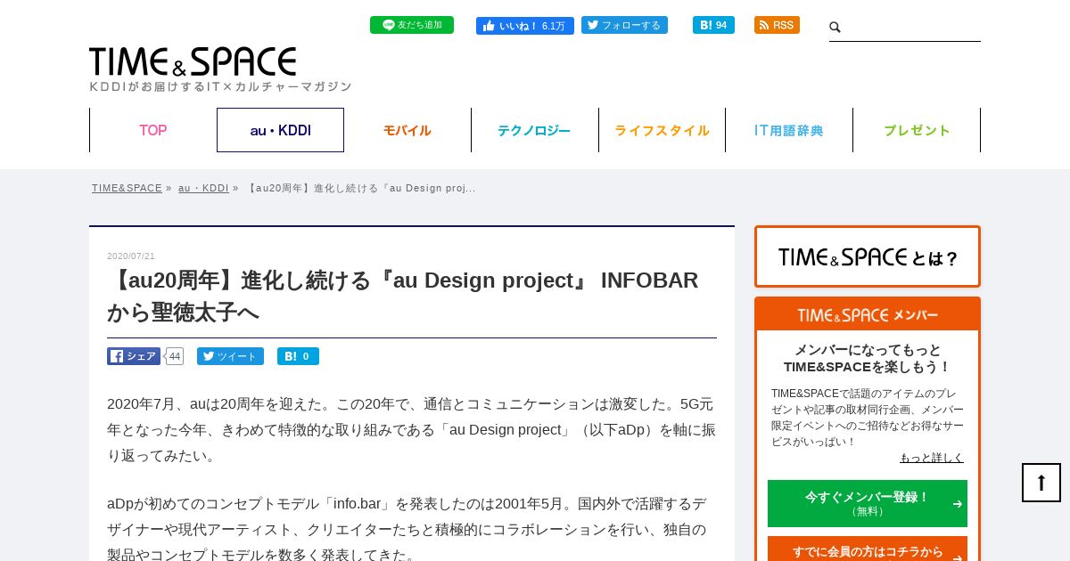Click the Twitter ツイート button under title
Screen dimensions: 1070x561
coord(230,356)
